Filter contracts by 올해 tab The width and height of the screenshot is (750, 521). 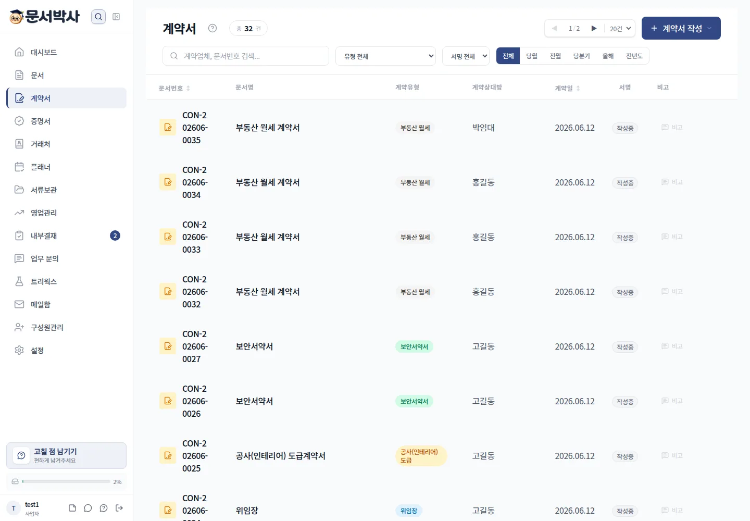pos(608,56)
